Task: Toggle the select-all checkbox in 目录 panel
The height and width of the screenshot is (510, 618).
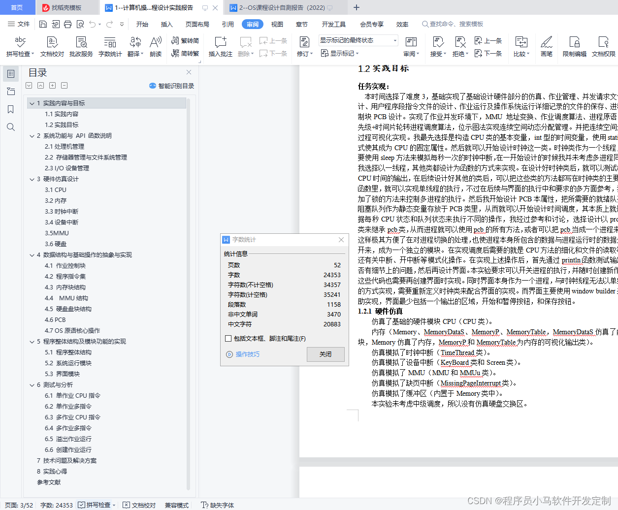Action: (29, 85)
